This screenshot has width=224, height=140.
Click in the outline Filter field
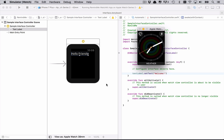24,137
